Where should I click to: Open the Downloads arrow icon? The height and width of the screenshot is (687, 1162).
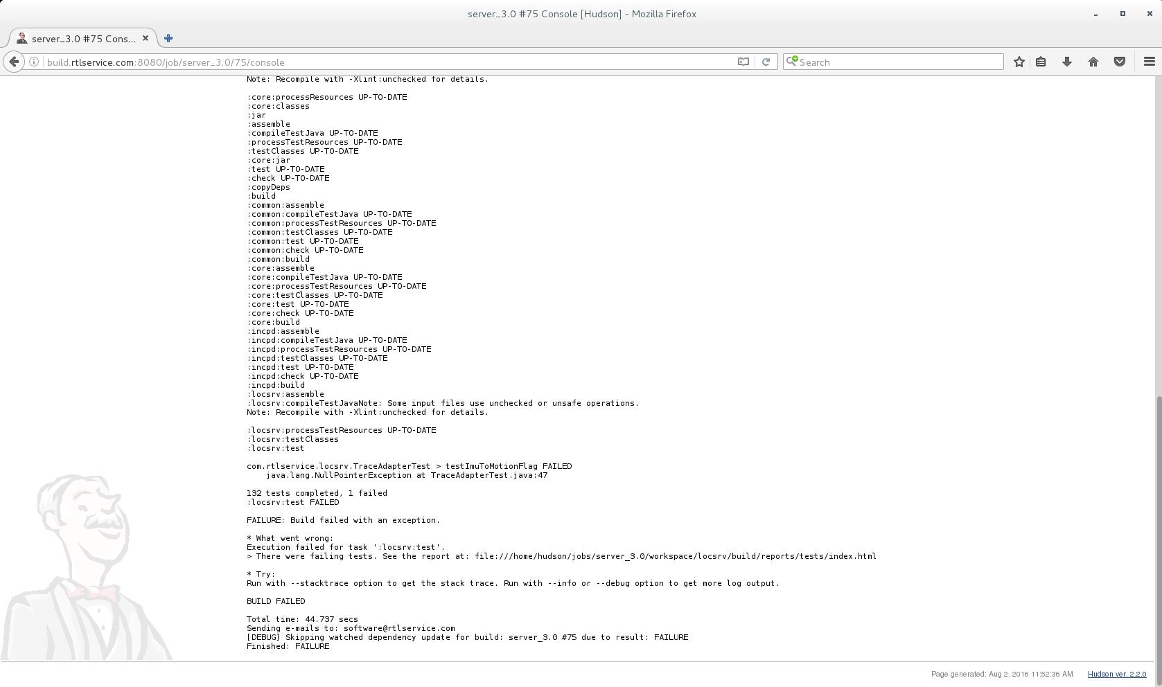(x=1067, y=62)
